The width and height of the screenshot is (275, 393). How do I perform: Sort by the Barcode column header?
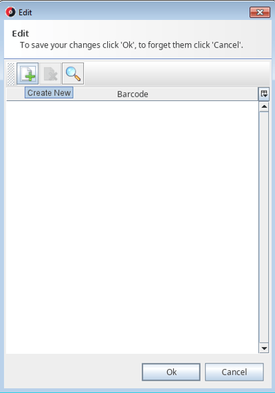coord(133,94)
